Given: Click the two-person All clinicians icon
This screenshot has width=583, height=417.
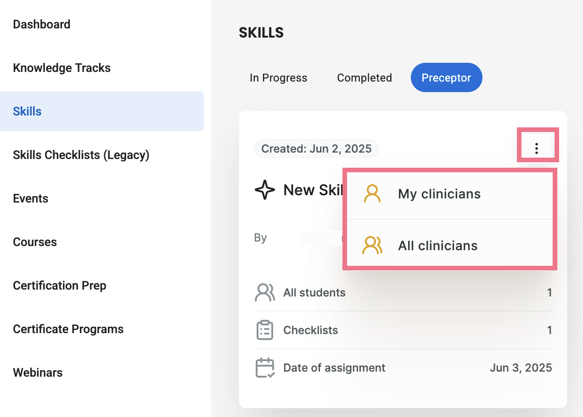Looking at the screenshot, I should pos(372,246).
